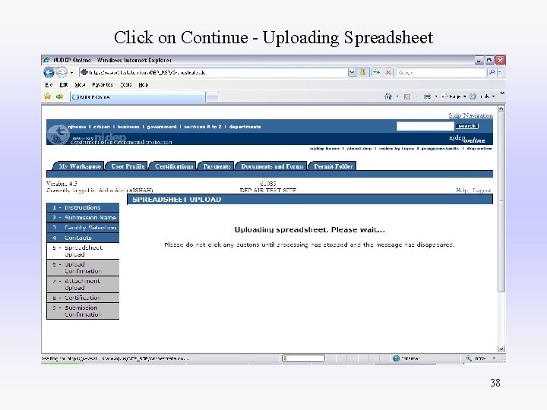547x410 pixels.
Task: Click the command bar overflow chevron
Action: point(502,94)
